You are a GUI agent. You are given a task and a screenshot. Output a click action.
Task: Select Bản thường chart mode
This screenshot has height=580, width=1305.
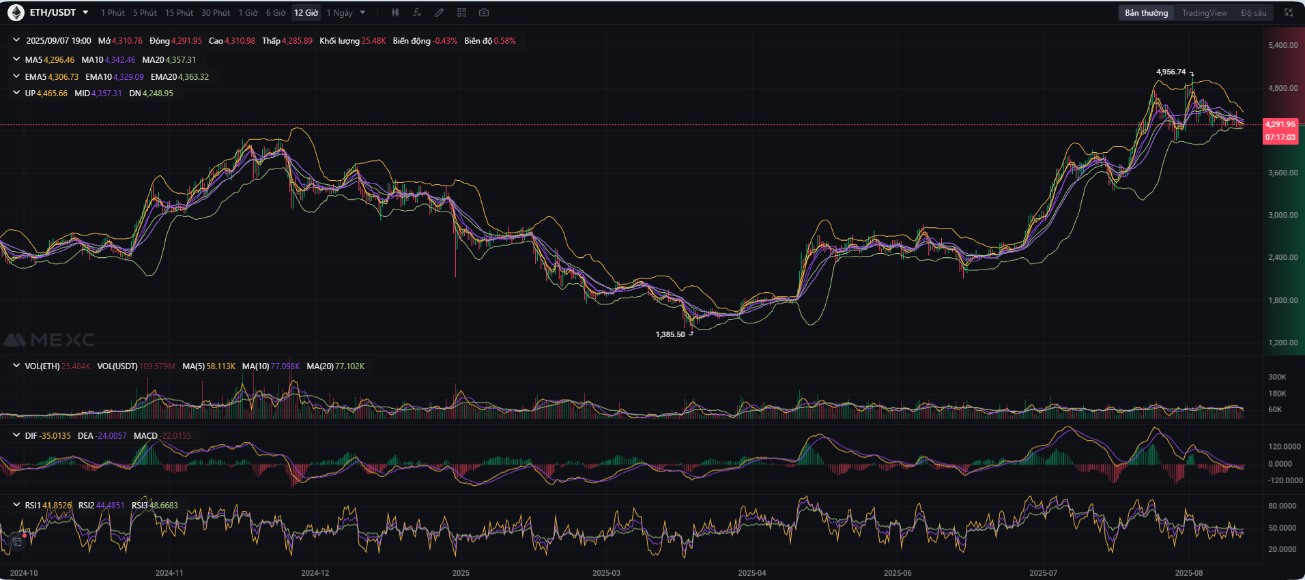point(1146,12)
